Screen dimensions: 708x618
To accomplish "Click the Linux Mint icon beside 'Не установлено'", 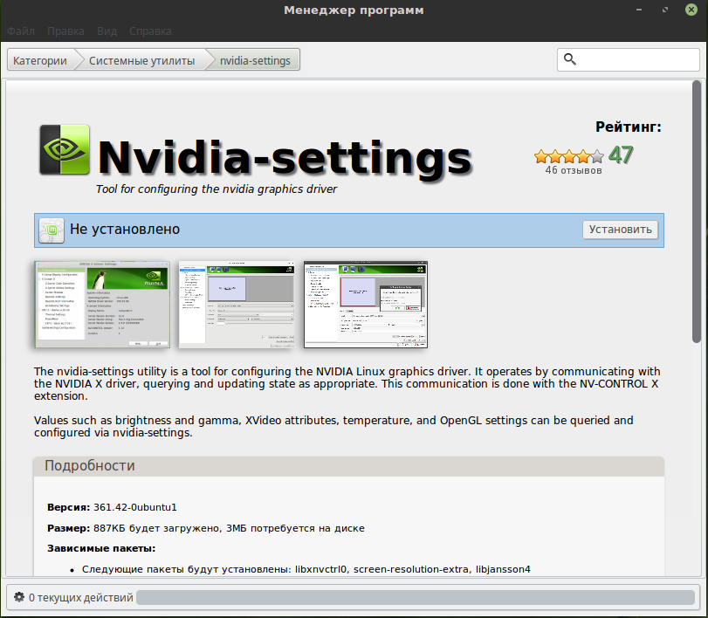I will point(52,230).
